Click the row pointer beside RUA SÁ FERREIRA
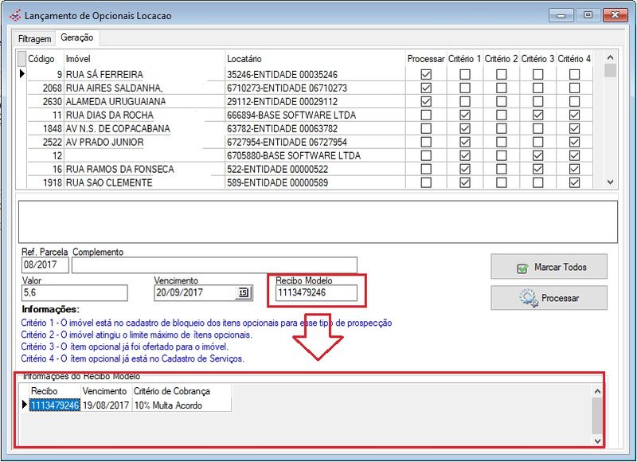 (x=22, y=74)
